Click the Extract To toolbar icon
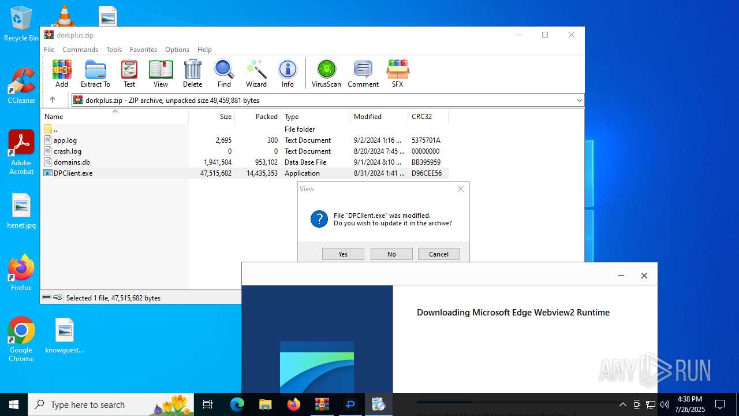Screen dimensions: 739x416 point(95,73)
